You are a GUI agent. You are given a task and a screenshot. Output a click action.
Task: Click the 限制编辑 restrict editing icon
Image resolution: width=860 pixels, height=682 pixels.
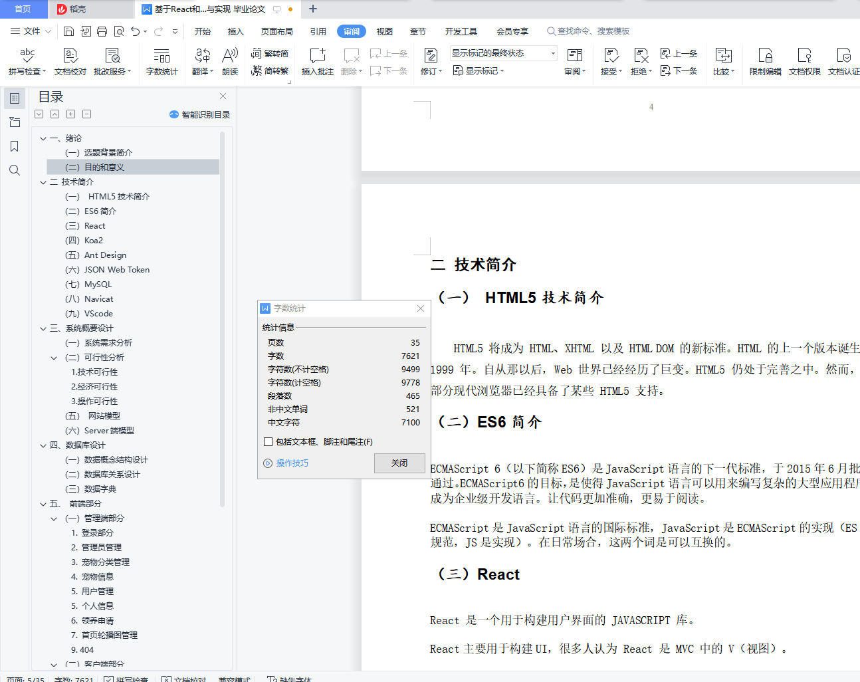(766, 62)
